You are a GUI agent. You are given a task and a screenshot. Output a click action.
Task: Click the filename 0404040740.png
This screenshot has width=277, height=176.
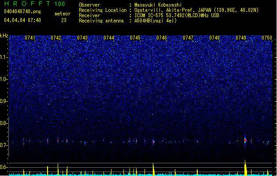22,11
